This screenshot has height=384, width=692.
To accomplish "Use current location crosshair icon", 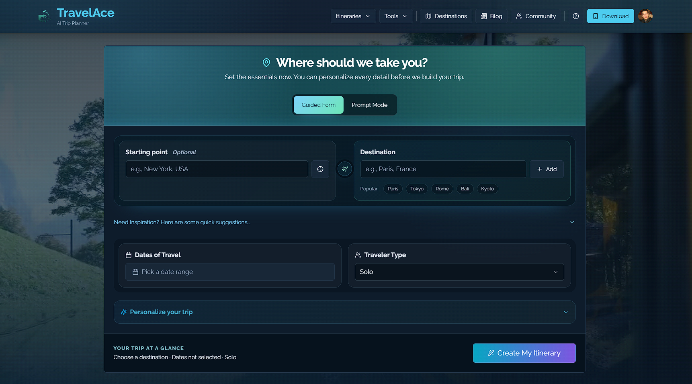I will [x=320, y=169].
